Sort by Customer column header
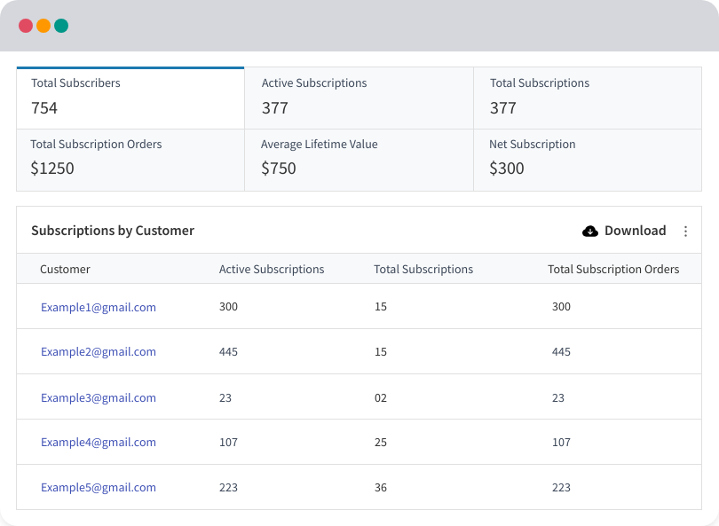 [65, 270]
